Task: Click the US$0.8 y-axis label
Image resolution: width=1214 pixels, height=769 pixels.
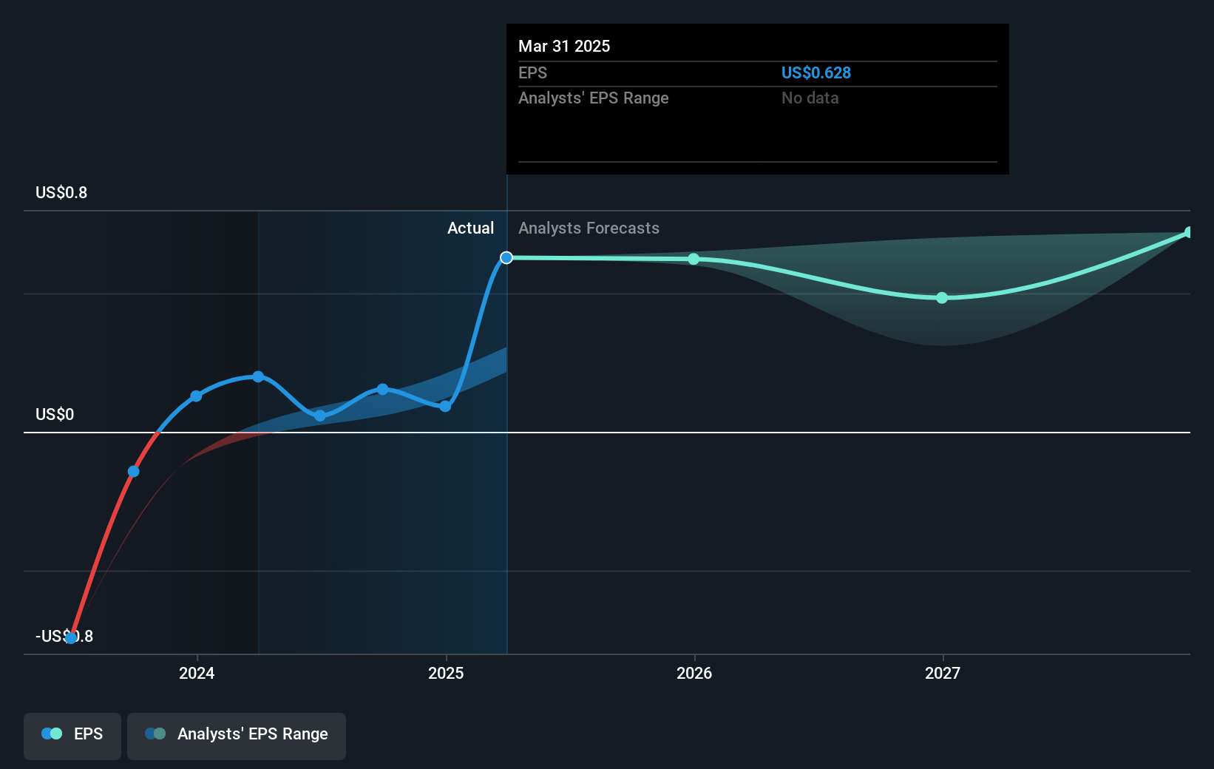Action: tap(61, 192)
